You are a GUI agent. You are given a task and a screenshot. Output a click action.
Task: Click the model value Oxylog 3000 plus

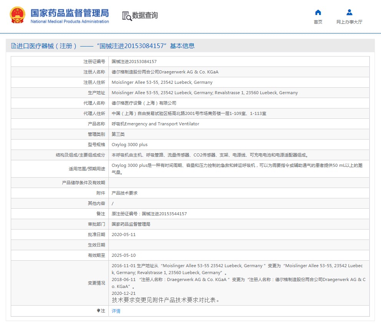(129, 145)
